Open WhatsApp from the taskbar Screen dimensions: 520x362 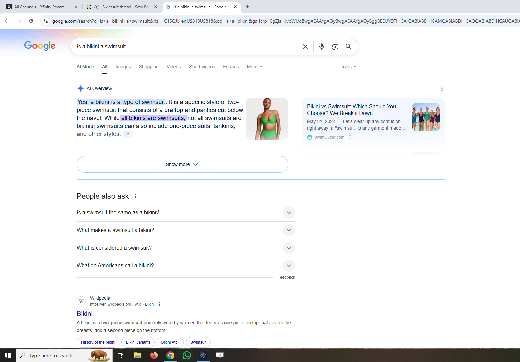pyautogui.click(x=187, y=355)
